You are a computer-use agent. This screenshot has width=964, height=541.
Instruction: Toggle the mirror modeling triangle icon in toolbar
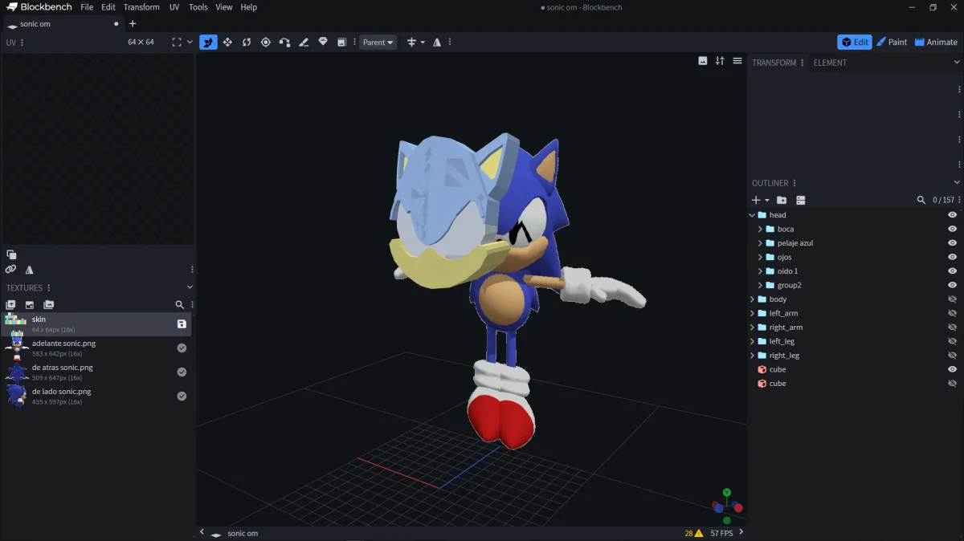(437, 42)
